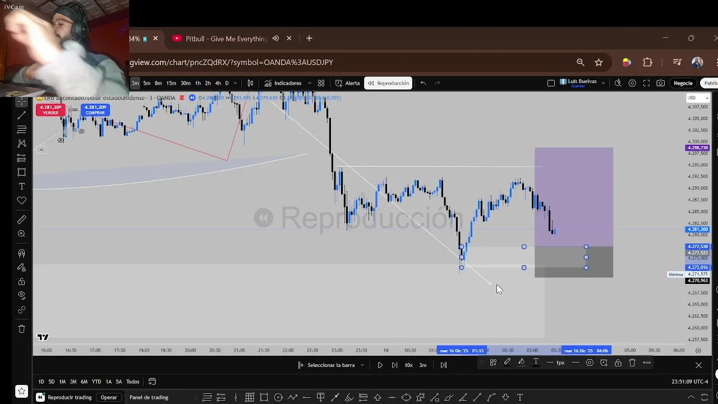The height and width of the screenshot is (404, 718).
Task: Take a chart snapshot with camera icon
Action: (661, 83)
